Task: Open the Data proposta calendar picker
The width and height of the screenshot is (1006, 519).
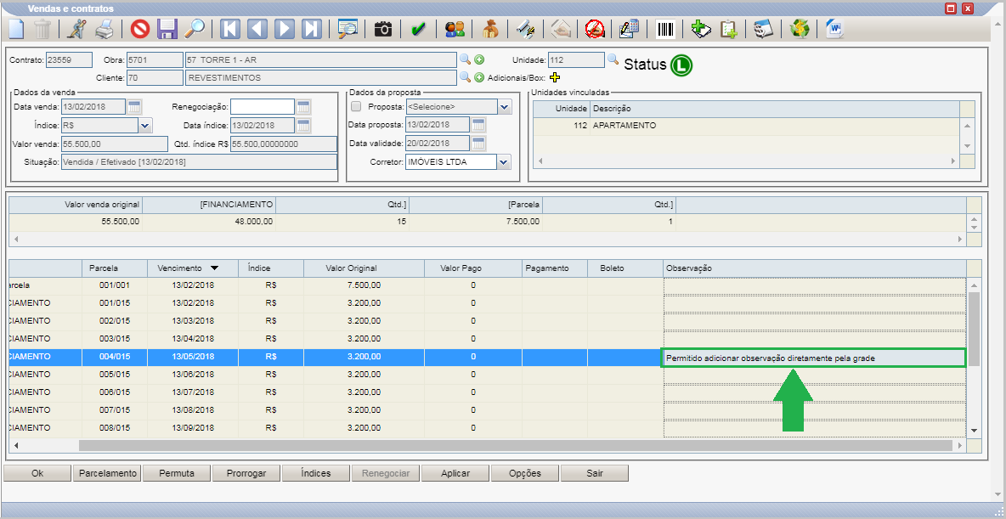Action: point(478,125)
